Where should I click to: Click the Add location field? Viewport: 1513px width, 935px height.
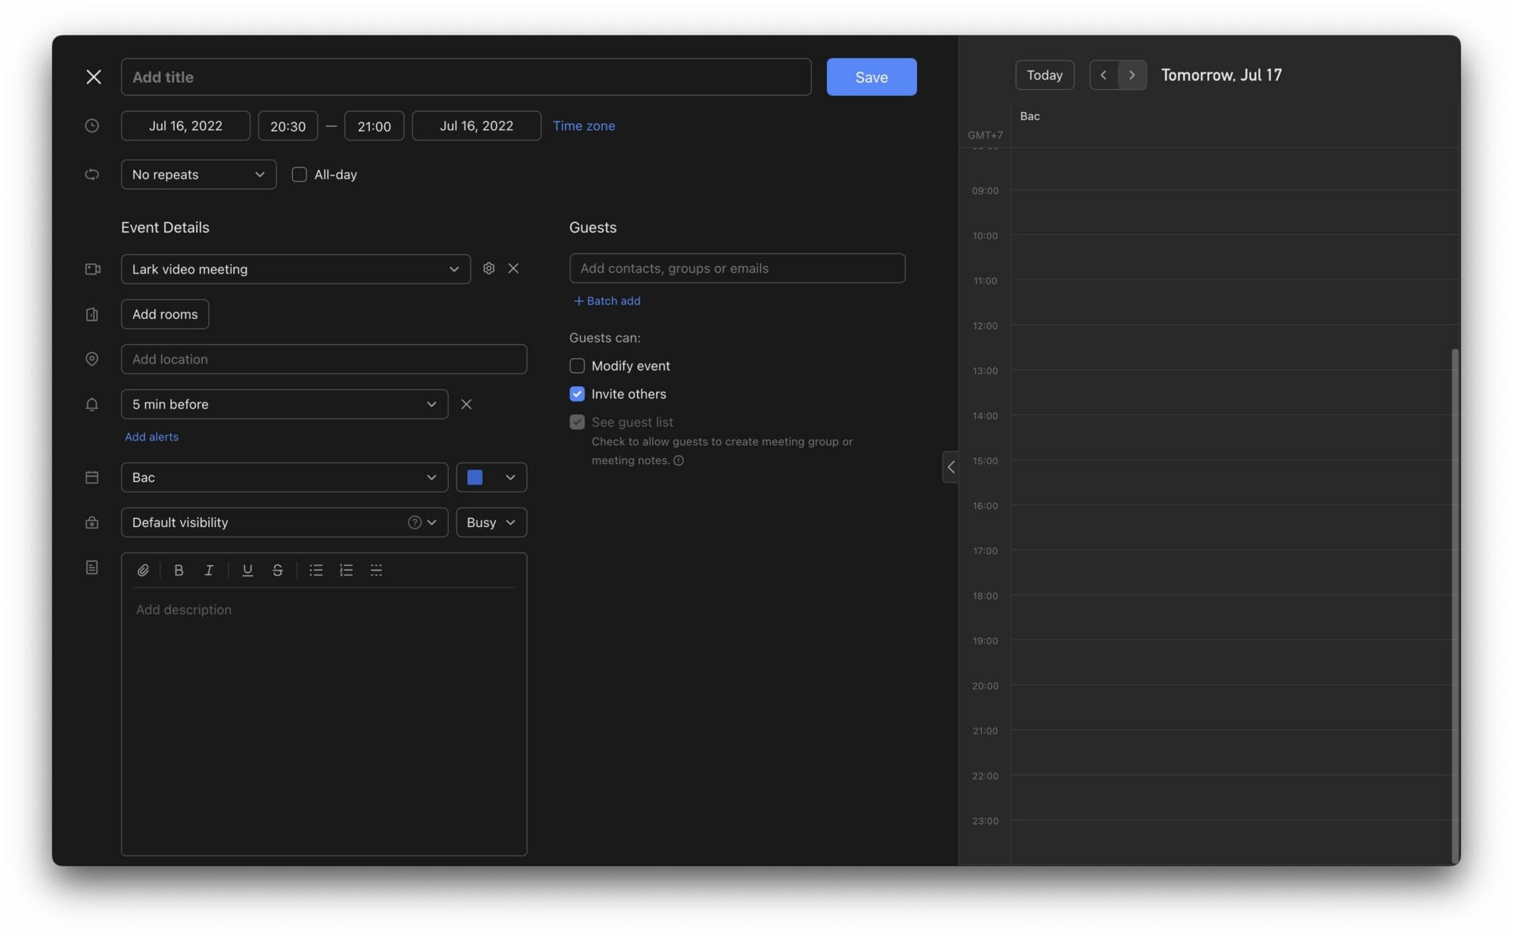pyautogui.click(x=324, y=359)
